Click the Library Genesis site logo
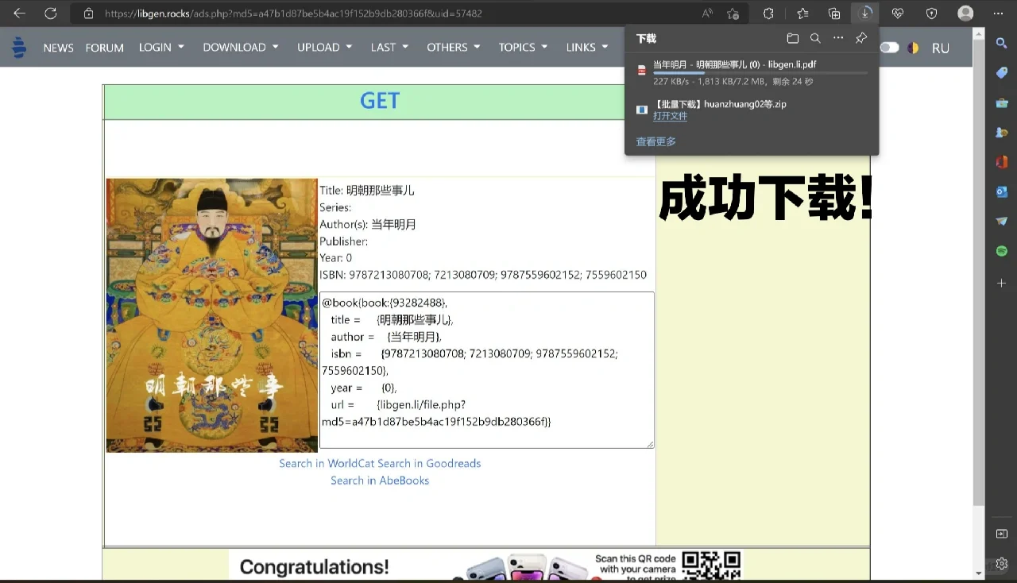 (19, 48)
